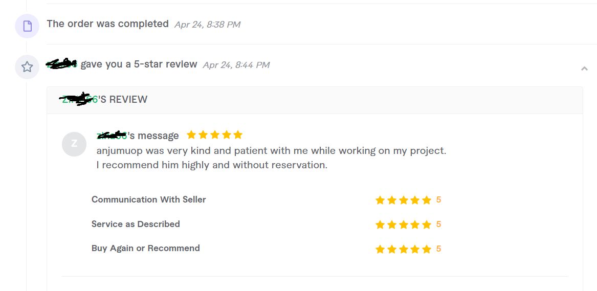
Task: Click the overall five-star rating beside the message
Action: pos(215,135)
